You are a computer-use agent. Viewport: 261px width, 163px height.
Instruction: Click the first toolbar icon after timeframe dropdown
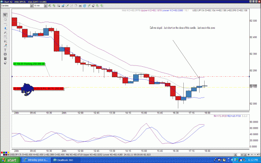pos(50,6)
